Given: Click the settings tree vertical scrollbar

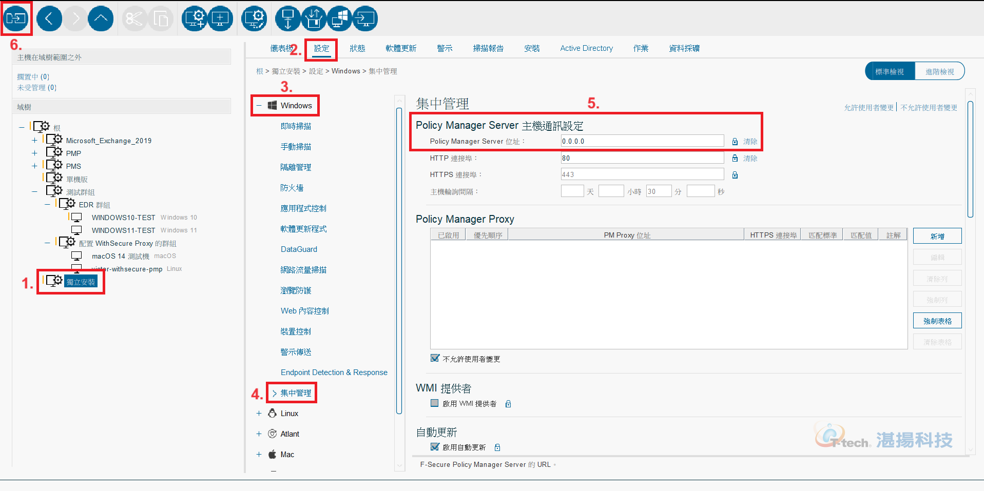Looking at the screenshot, I should pyautogui.click(x=399, y=260).
